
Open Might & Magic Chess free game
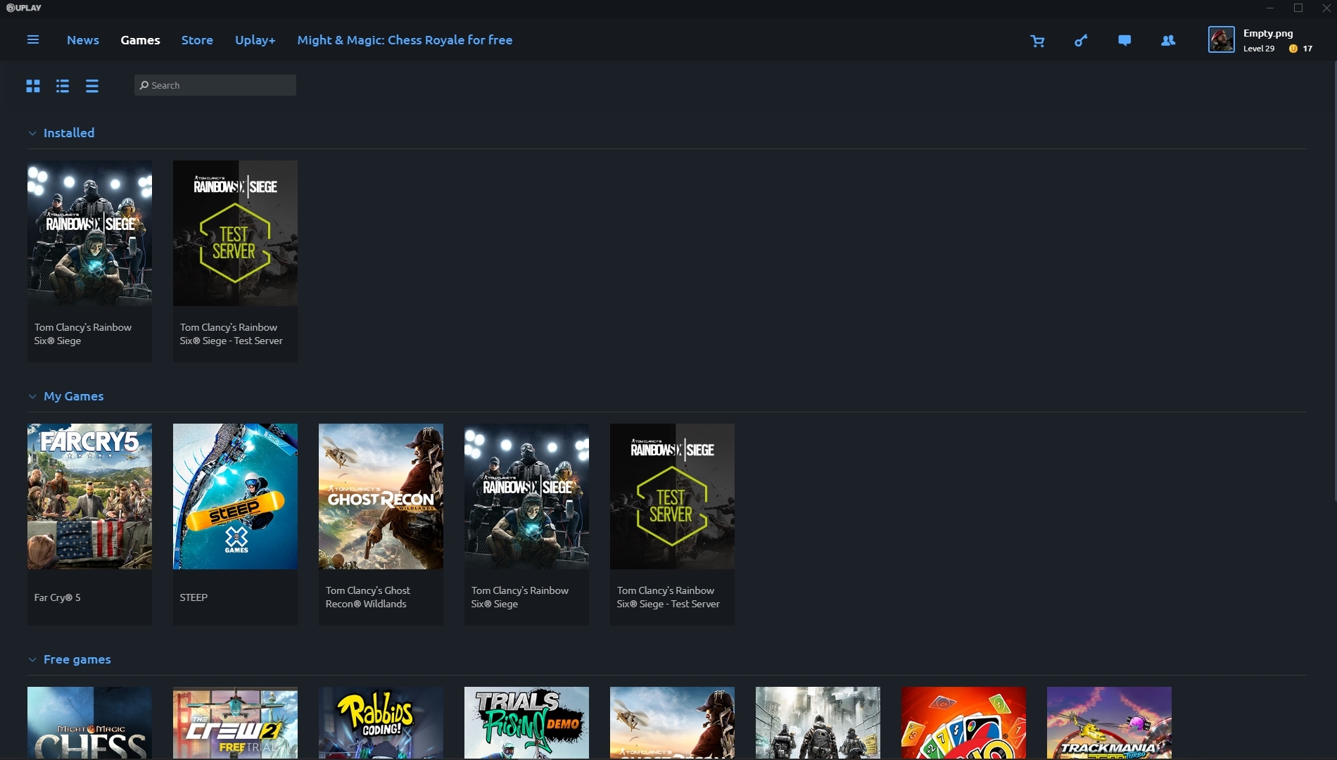[89, 723]
